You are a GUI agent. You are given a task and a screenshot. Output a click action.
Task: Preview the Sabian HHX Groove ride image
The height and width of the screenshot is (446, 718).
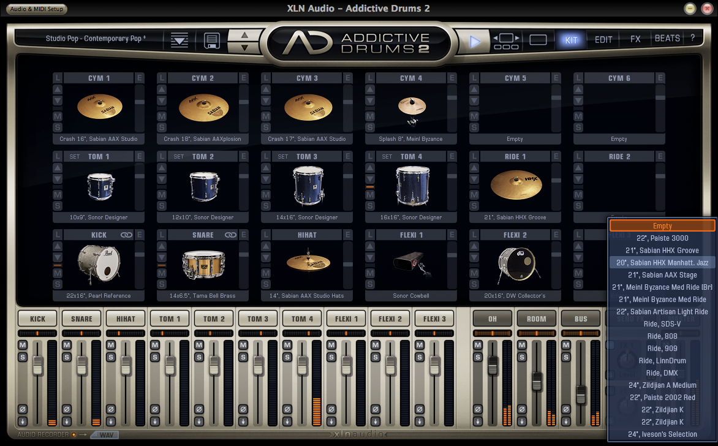tap(516, 185)
